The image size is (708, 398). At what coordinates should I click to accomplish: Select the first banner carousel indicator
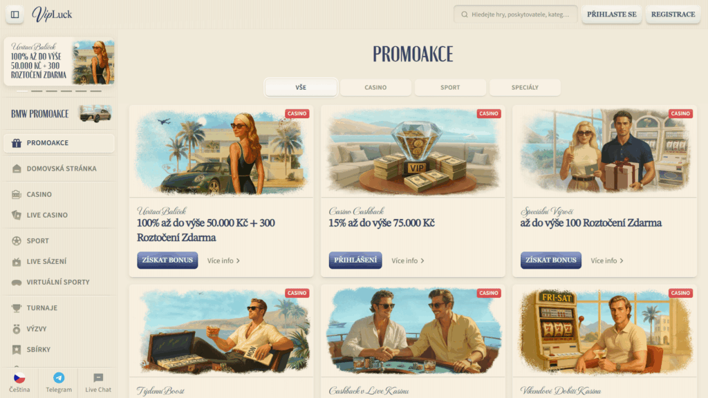(x=22, y=91)
